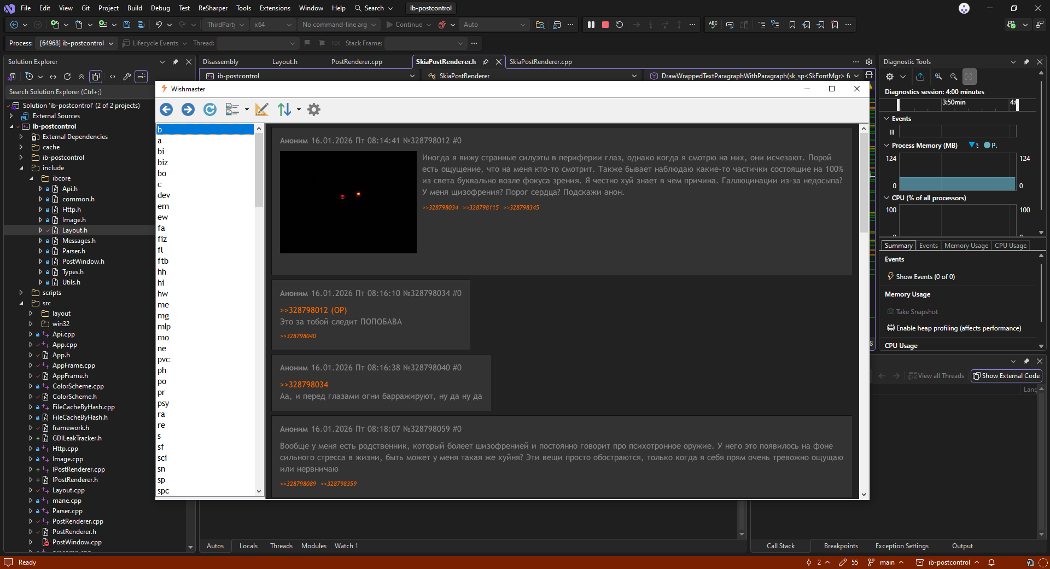1050x569 pixels.
Task: Collapse the Process Memory graph section
Action: [887, 146]
